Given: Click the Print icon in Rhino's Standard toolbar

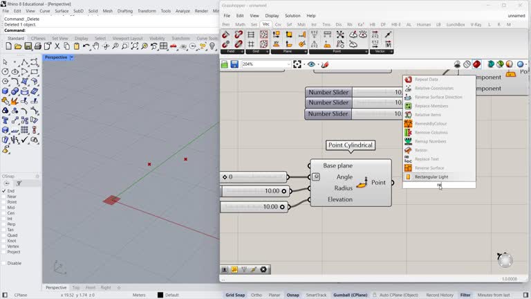Looking at the screenshot, I should [37, 46].
